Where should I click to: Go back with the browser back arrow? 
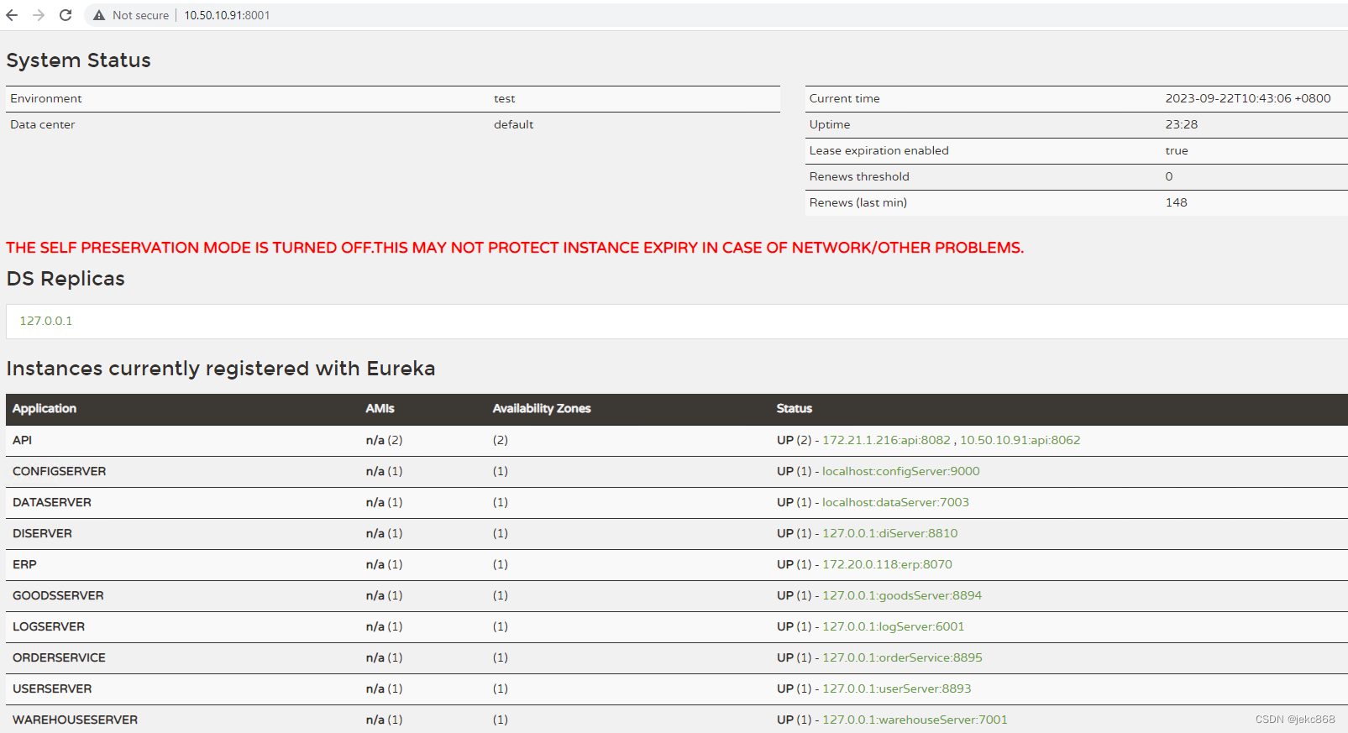click(12, 15)
